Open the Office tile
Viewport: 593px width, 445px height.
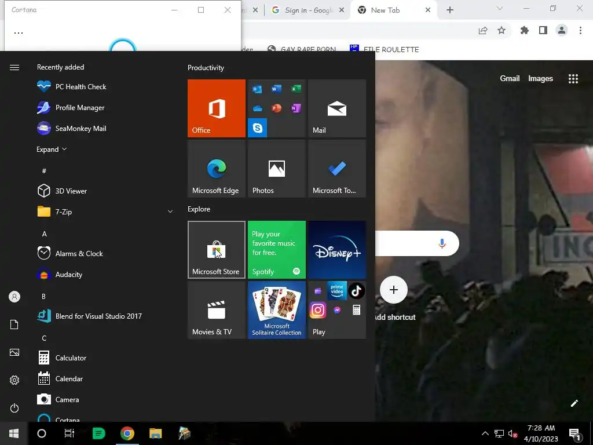tap(217, 108)
